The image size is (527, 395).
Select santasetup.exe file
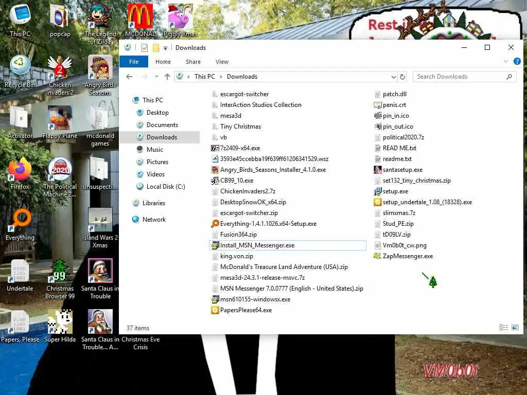[402, 170]
